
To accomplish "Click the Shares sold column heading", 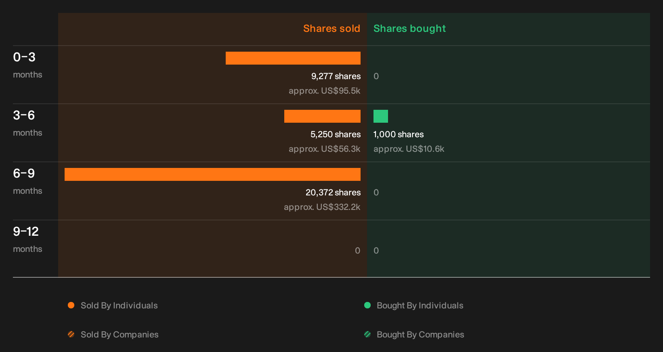I will coord(331,29).
